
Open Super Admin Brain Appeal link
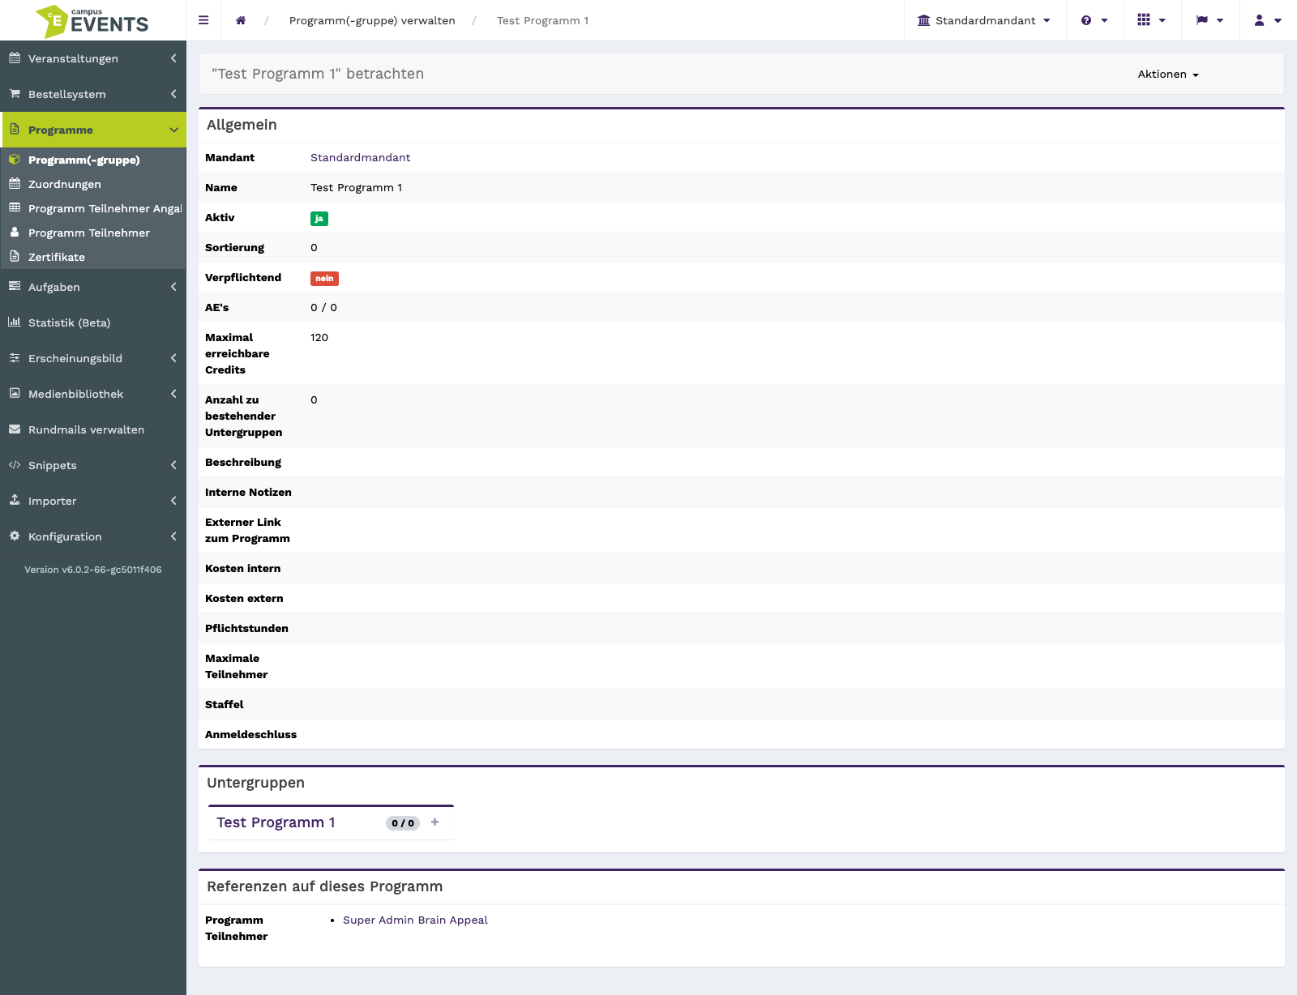pyautogui.click(x=415, y=920)
